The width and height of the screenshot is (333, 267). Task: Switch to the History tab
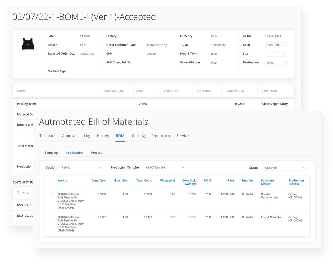pos(103,136)
